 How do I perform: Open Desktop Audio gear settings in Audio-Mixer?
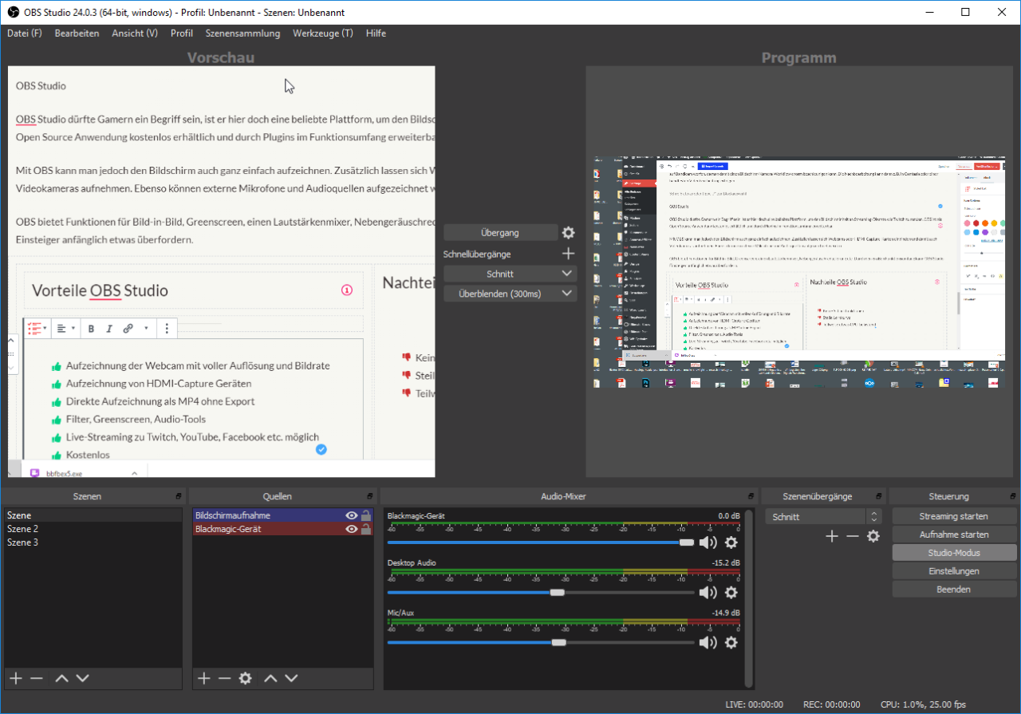731,592
